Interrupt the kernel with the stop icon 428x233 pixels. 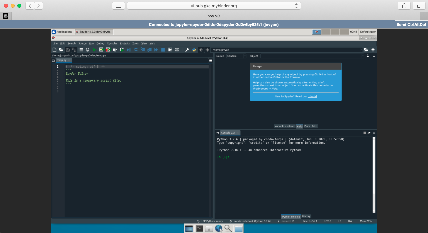tap(364, 133)
